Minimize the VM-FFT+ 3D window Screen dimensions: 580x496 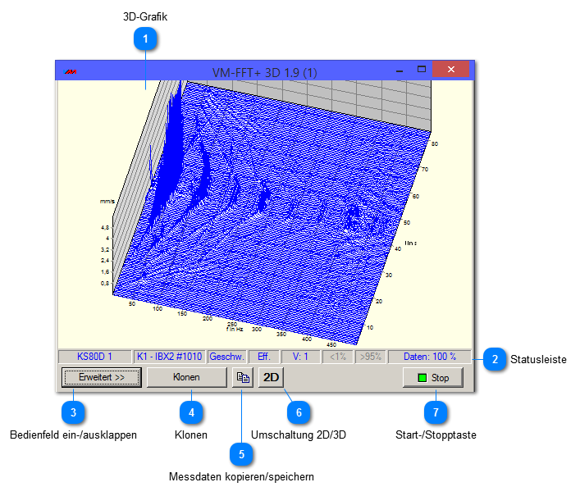(x=400, y=71)
